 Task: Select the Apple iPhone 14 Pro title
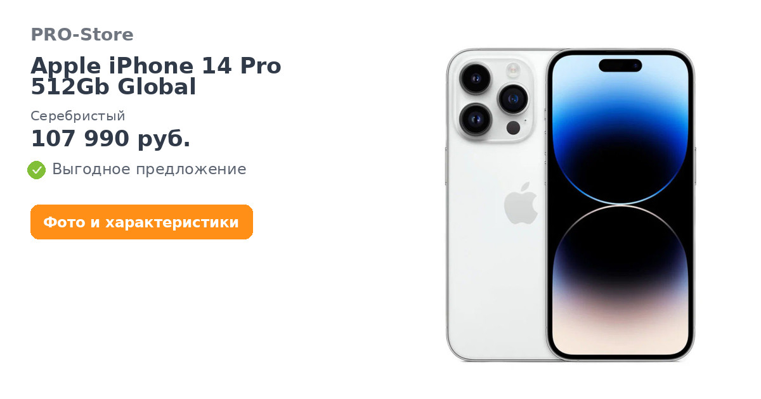(156, 66)
